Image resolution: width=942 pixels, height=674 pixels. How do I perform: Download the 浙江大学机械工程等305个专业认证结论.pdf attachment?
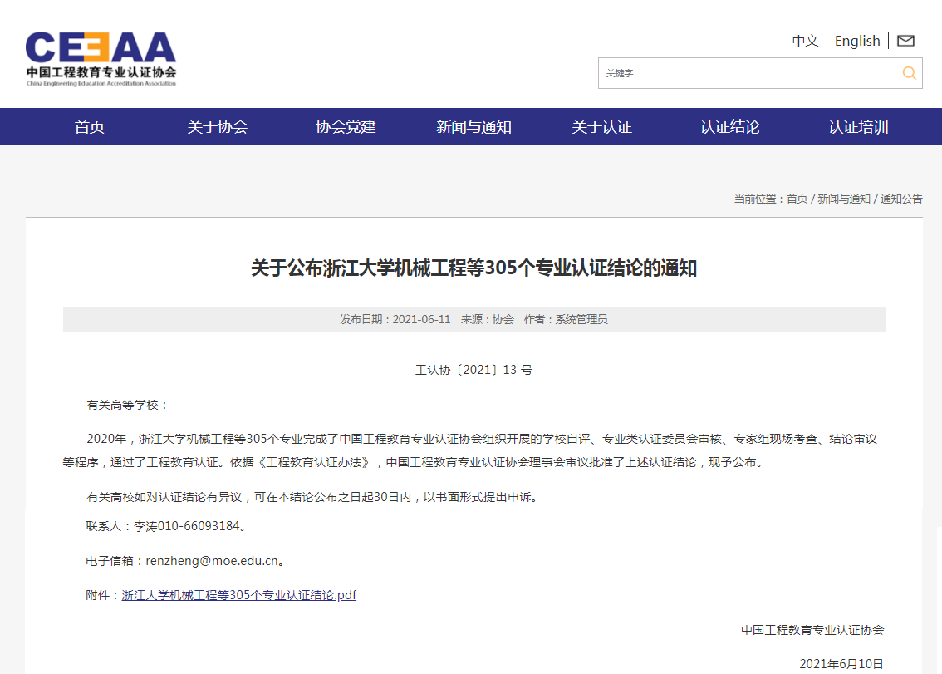[x=240, y=594]
